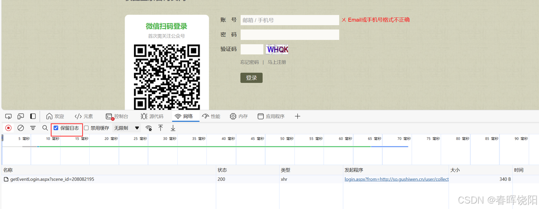The image size is (539, 209).
Task: Click the 马上注册 link
Action: point(277,62)
